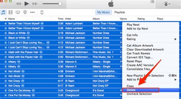Click the lower Maroon 5 artist cell
181x99 pixels.
[x=71, y=66]
